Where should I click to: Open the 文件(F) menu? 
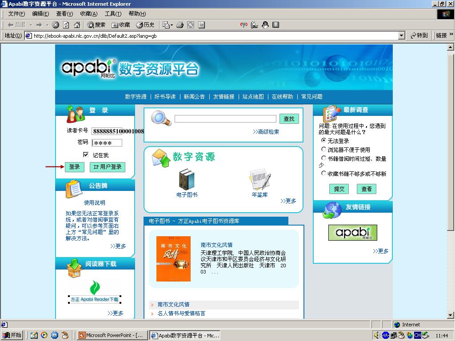(16, 14)
